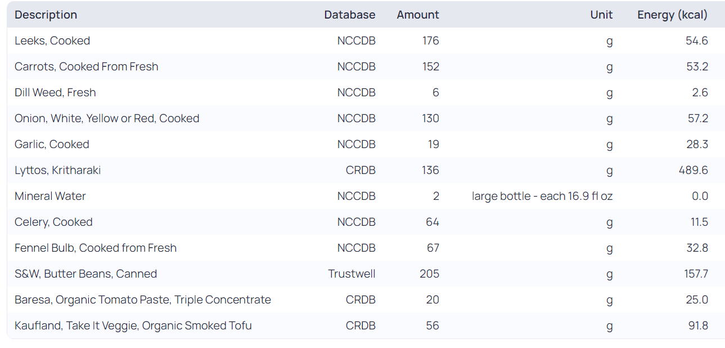Viewport: 725px width, 348px height.
Task: Select the Leeks, Cooked row
Action: (x=52, y=41)
